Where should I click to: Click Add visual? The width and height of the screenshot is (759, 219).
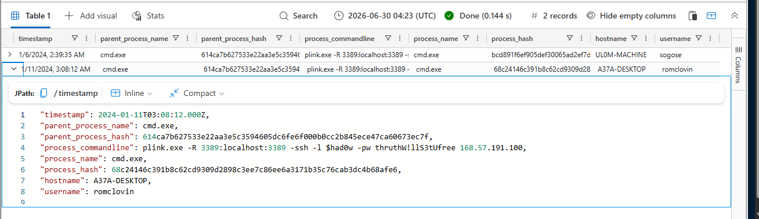pyautogui.click(x=91, y=16)
